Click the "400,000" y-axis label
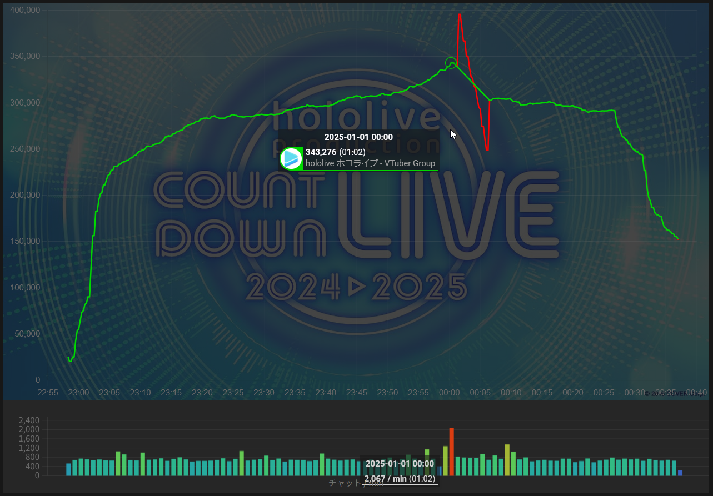 (x=25, y=10)
